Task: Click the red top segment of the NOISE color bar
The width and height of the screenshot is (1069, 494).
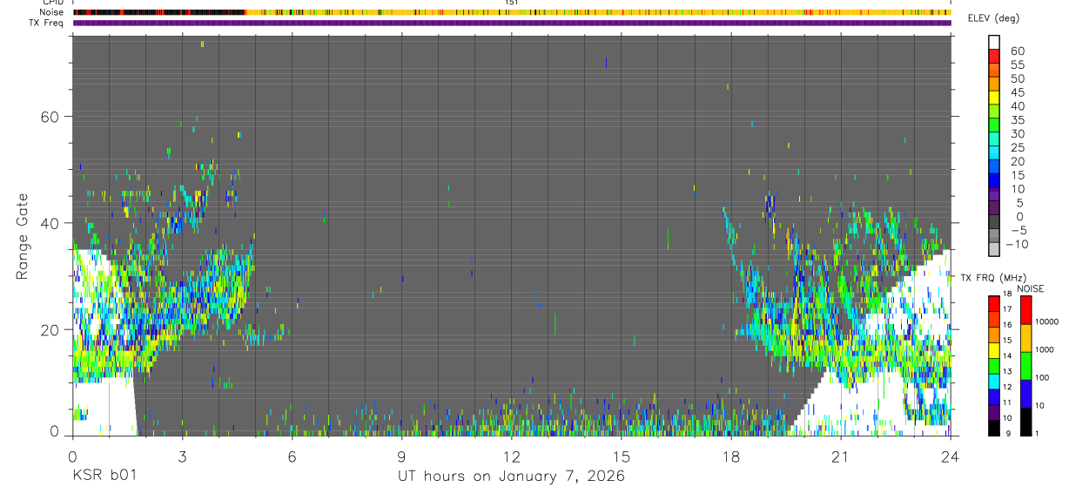Action: pos(1025,310)
